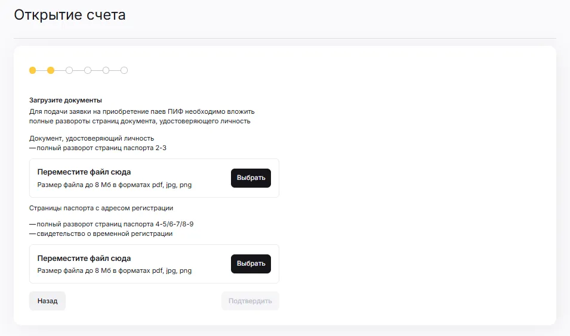Image resolution: width=570 pixels, height=336 pixels.
Task: Select the third step circle in progress indicator
Action: tap(69, 70)
